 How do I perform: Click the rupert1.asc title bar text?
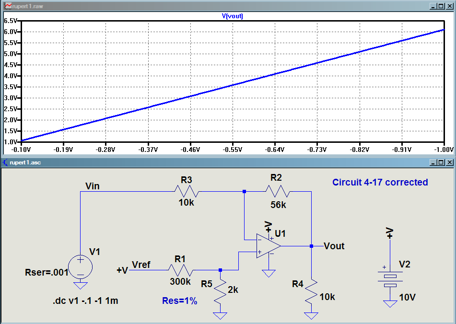pyautogui.click(x=25, y=162)
